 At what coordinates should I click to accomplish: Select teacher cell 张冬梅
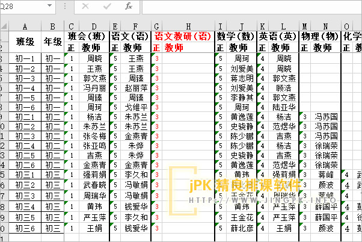tap(94, 136)
